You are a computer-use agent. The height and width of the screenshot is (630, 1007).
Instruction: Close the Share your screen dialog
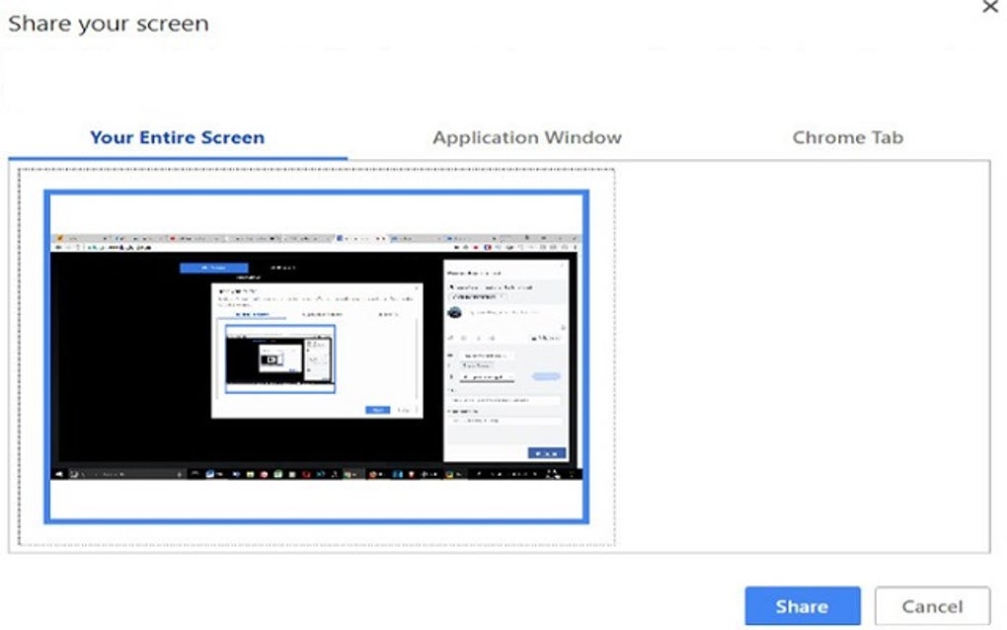[x=991, y=8]
